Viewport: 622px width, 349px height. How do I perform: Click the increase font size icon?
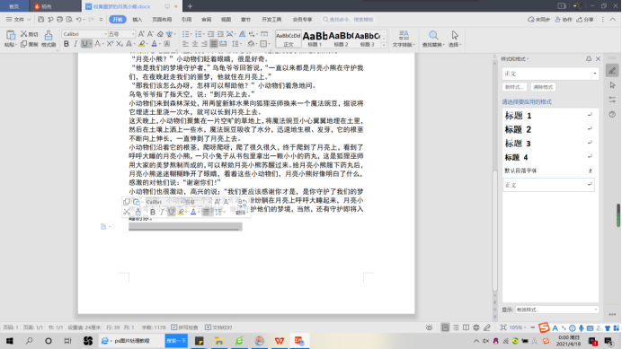(141, 34)
